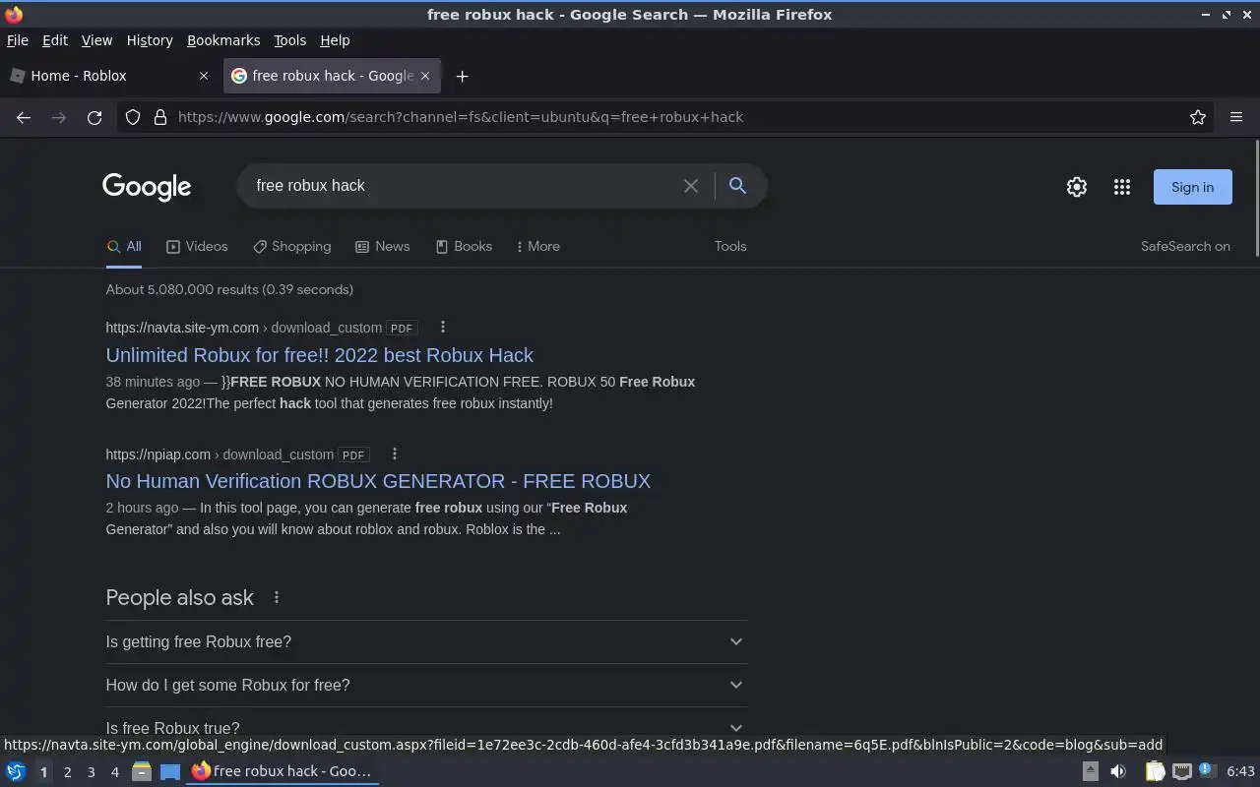
Task: Open options dots for navta.site-ym.com result
Action: coord(442,328)
